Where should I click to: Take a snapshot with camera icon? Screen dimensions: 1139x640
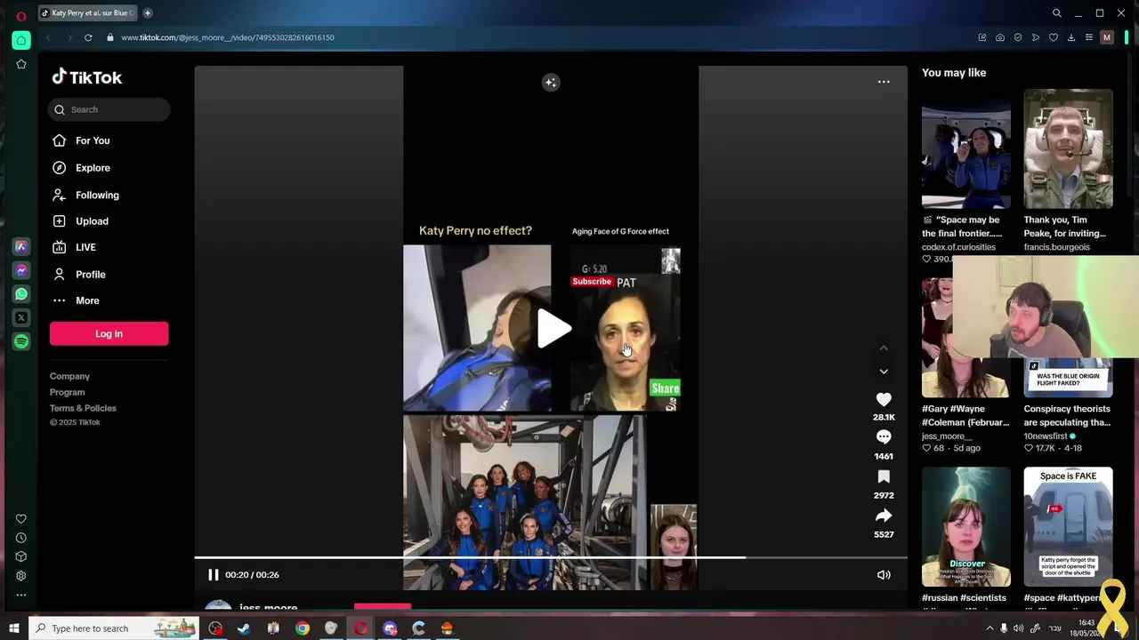coord(1000,37)
